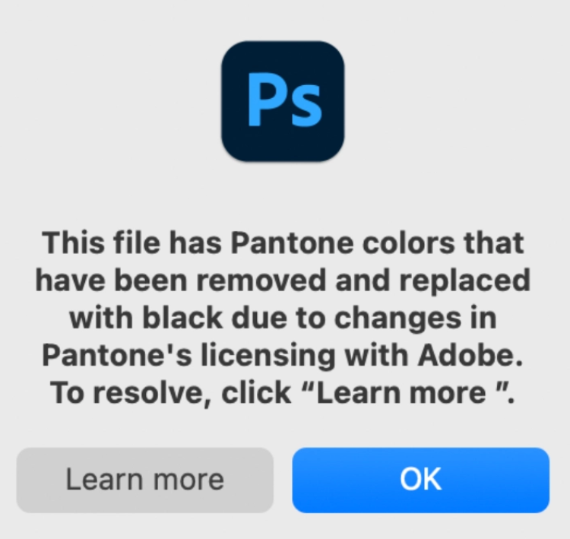Click the "replaced with black" text line

tap(283, 281)
